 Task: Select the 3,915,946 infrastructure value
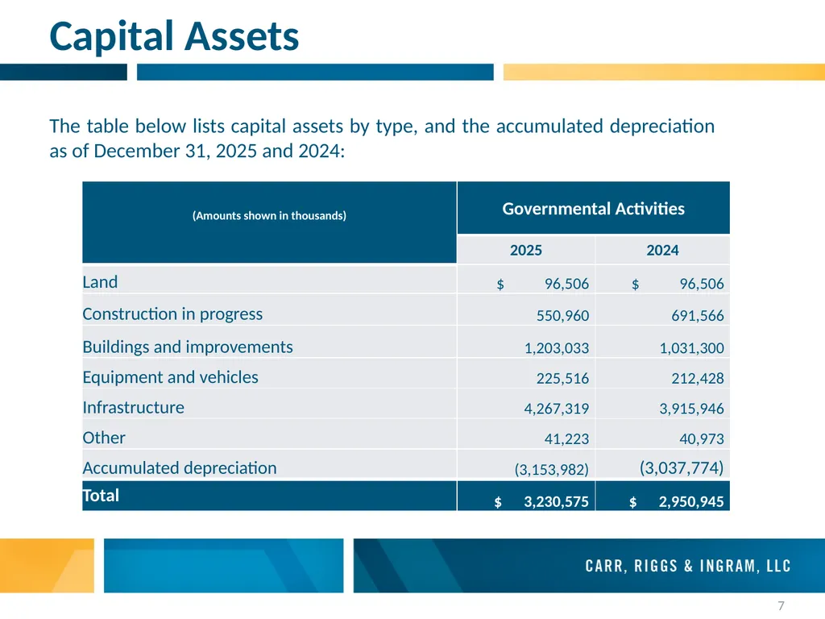[x=692, y=409]
